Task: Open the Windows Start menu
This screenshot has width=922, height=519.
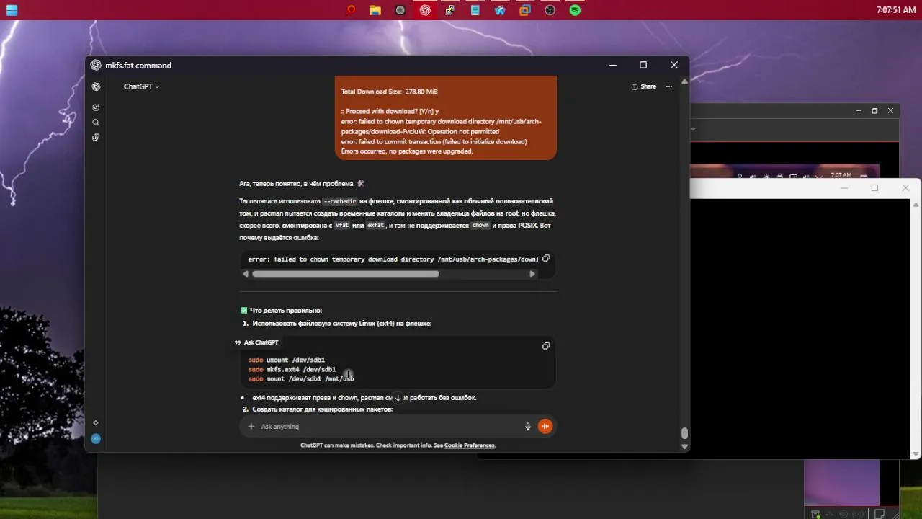Action: tap(12, 10)
